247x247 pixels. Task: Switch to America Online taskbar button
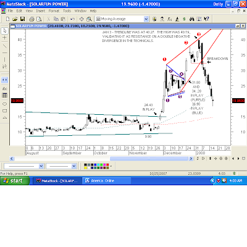[x=107, y=181]
